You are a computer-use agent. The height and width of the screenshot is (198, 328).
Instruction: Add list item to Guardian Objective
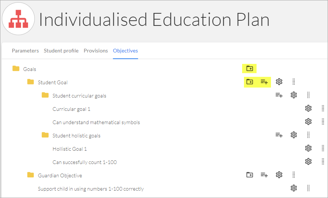pos(264,175)
